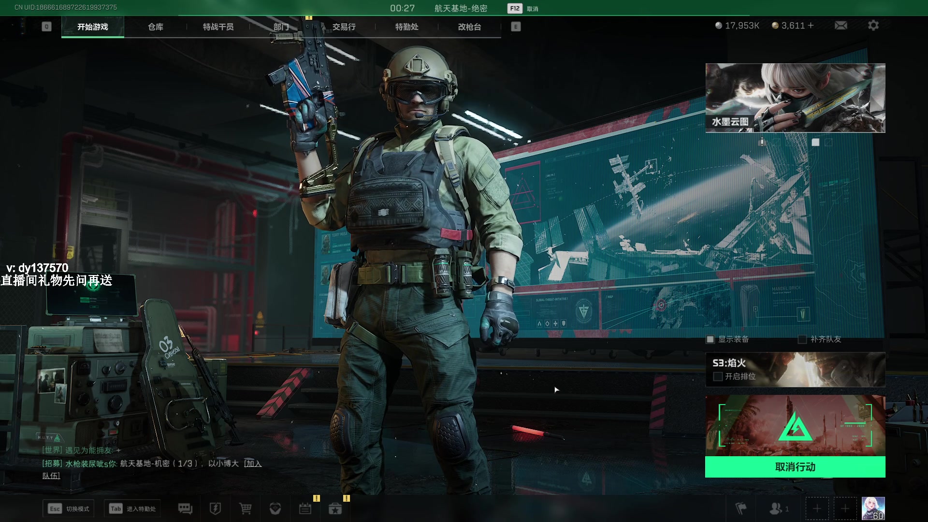The height and width of the screenshot is (522, 928).
Task: Open the friends list icon
Action: pyautogui.click(x=779, y=508)
